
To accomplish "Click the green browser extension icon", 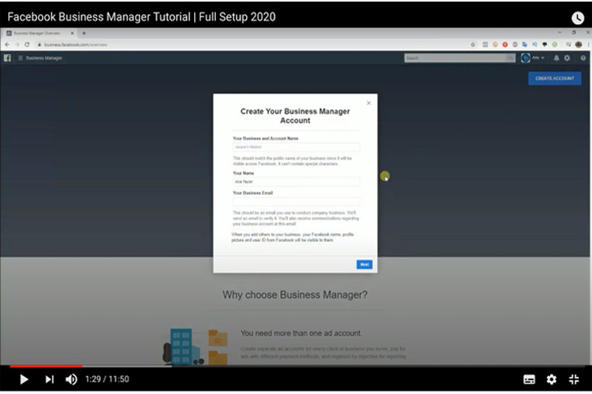I will 555,45.
